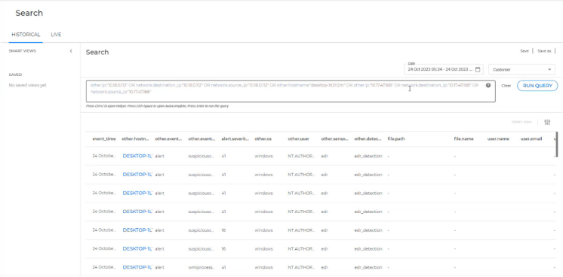Expand the Customer dropdown

521,69
